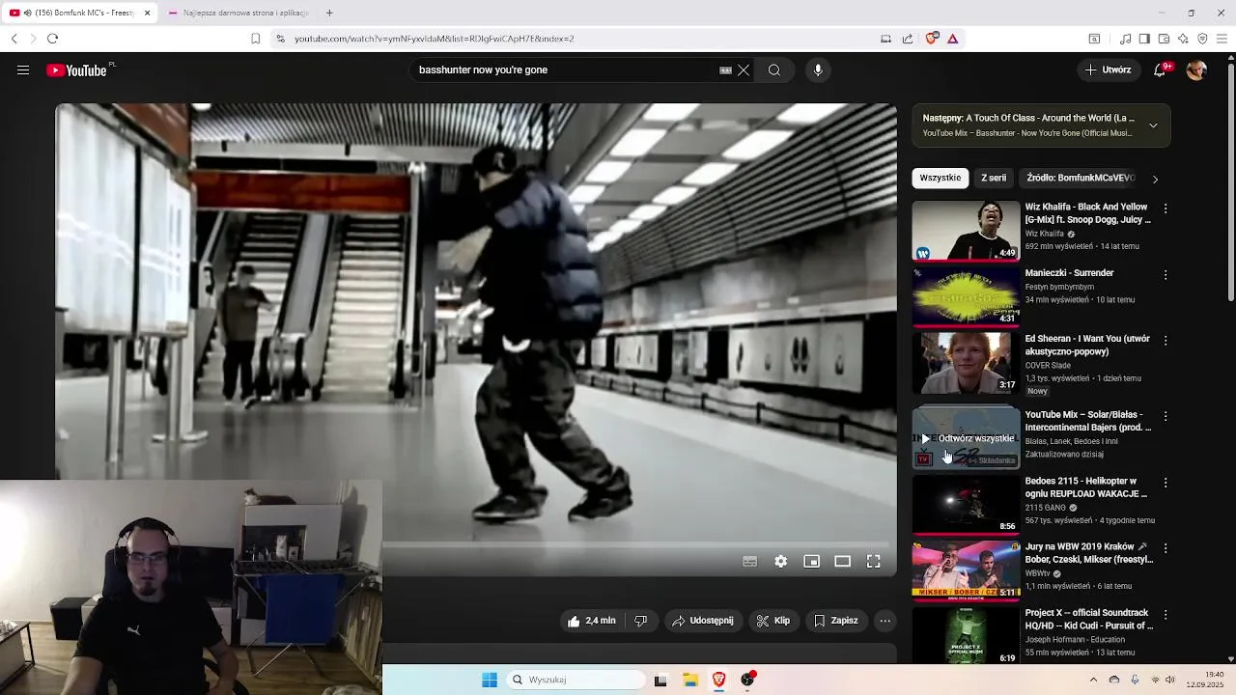This screenshot has width=1236, height=695.
Task: Start voice search with the microphone
Action: click(818, 70)
